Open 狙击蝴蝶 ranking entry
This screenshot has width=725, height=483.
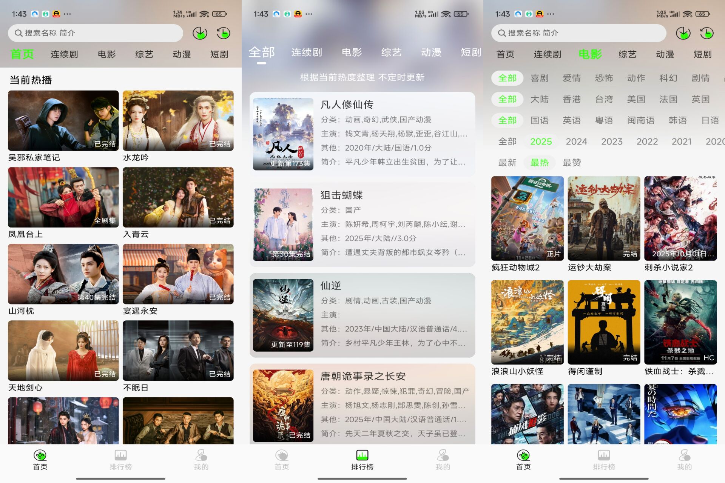[362, 225]
